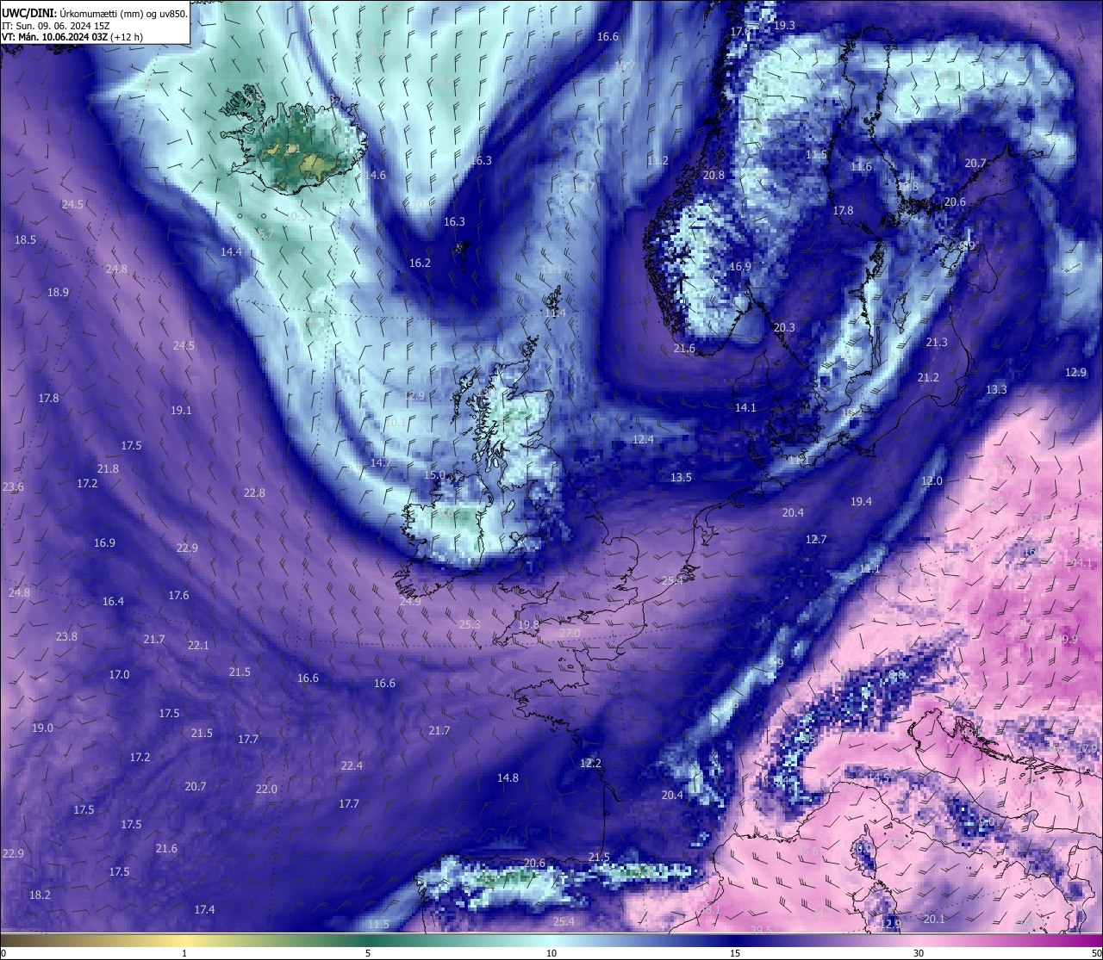This screenshot has height=960, width=1103.
Task: Click the '12.7' value label
Action: 816,539
